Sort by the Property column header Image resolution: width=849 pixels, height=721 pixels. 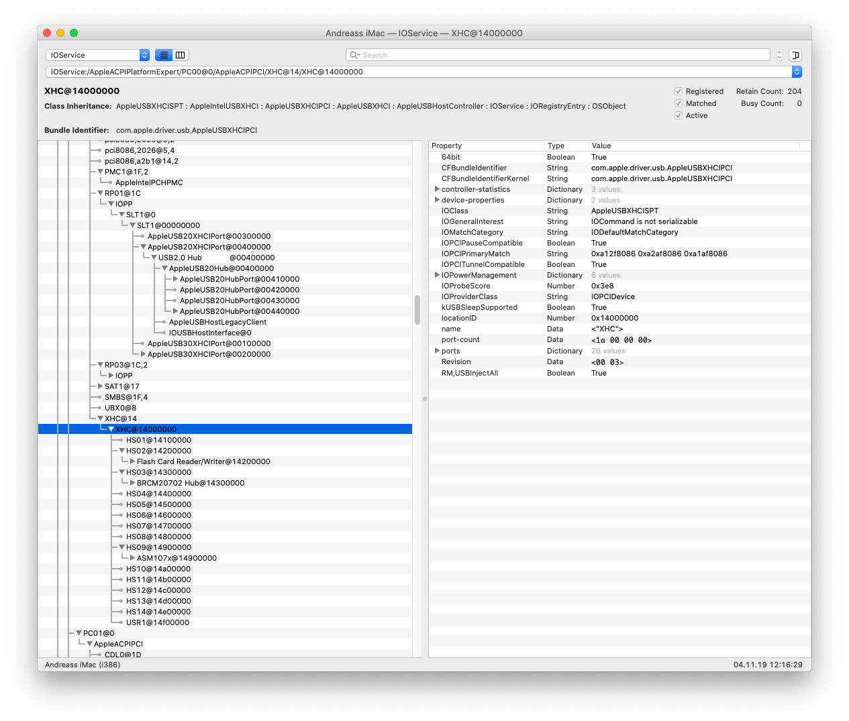point(487,146)
